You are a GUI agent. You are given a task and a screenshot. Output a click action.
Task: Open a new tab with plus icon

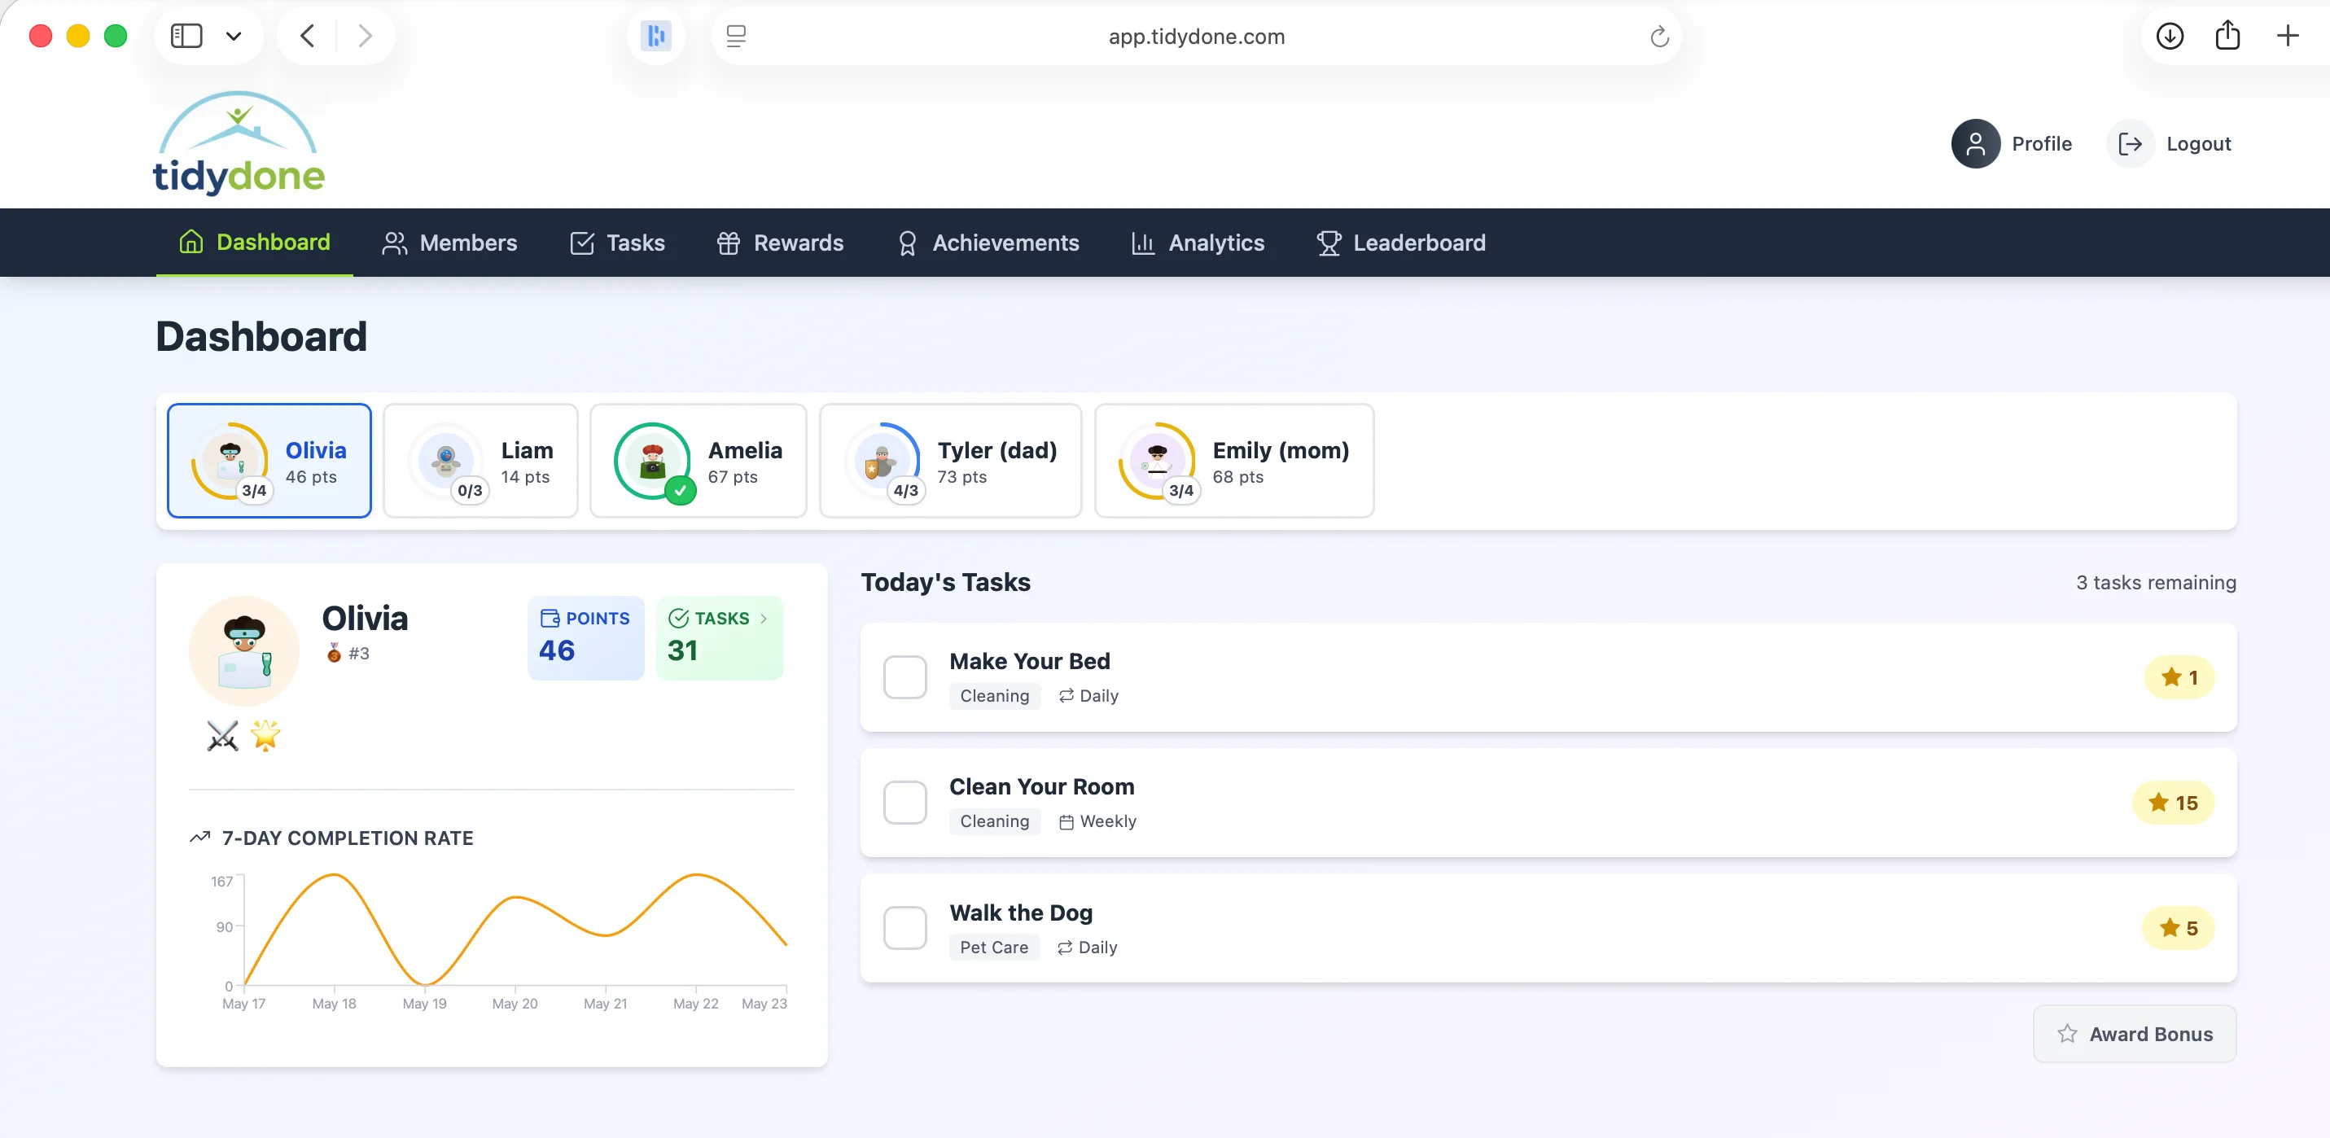coord(2287,36)
